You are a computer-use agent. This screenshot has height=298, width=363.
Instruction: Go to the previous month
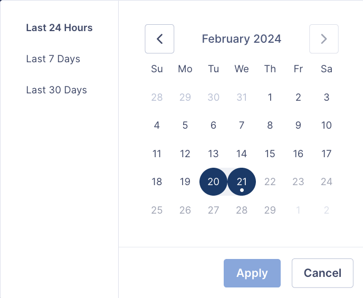[159, 39]
